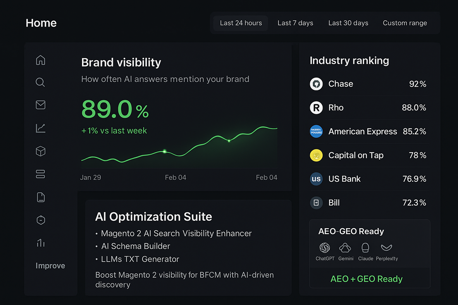Open the Home icon in sidebar
Image resolution: width=458 pixels, height=305 pixels.
pos(41,60)
